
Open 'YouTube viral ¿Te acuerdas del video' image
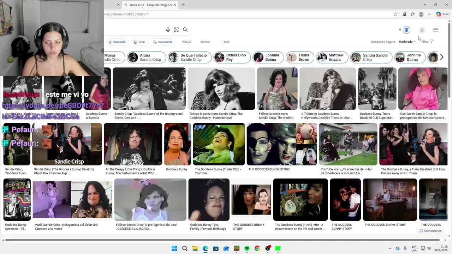coord(348,144)
